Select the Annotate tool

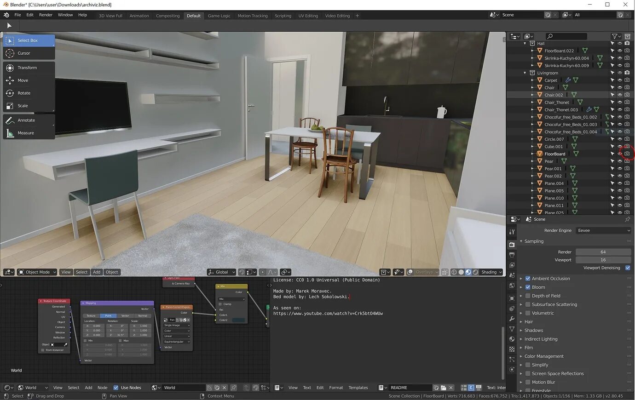click(29, 120)
